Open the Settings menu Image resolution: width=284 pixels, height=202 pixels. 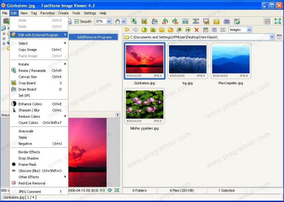click(90, 13)
